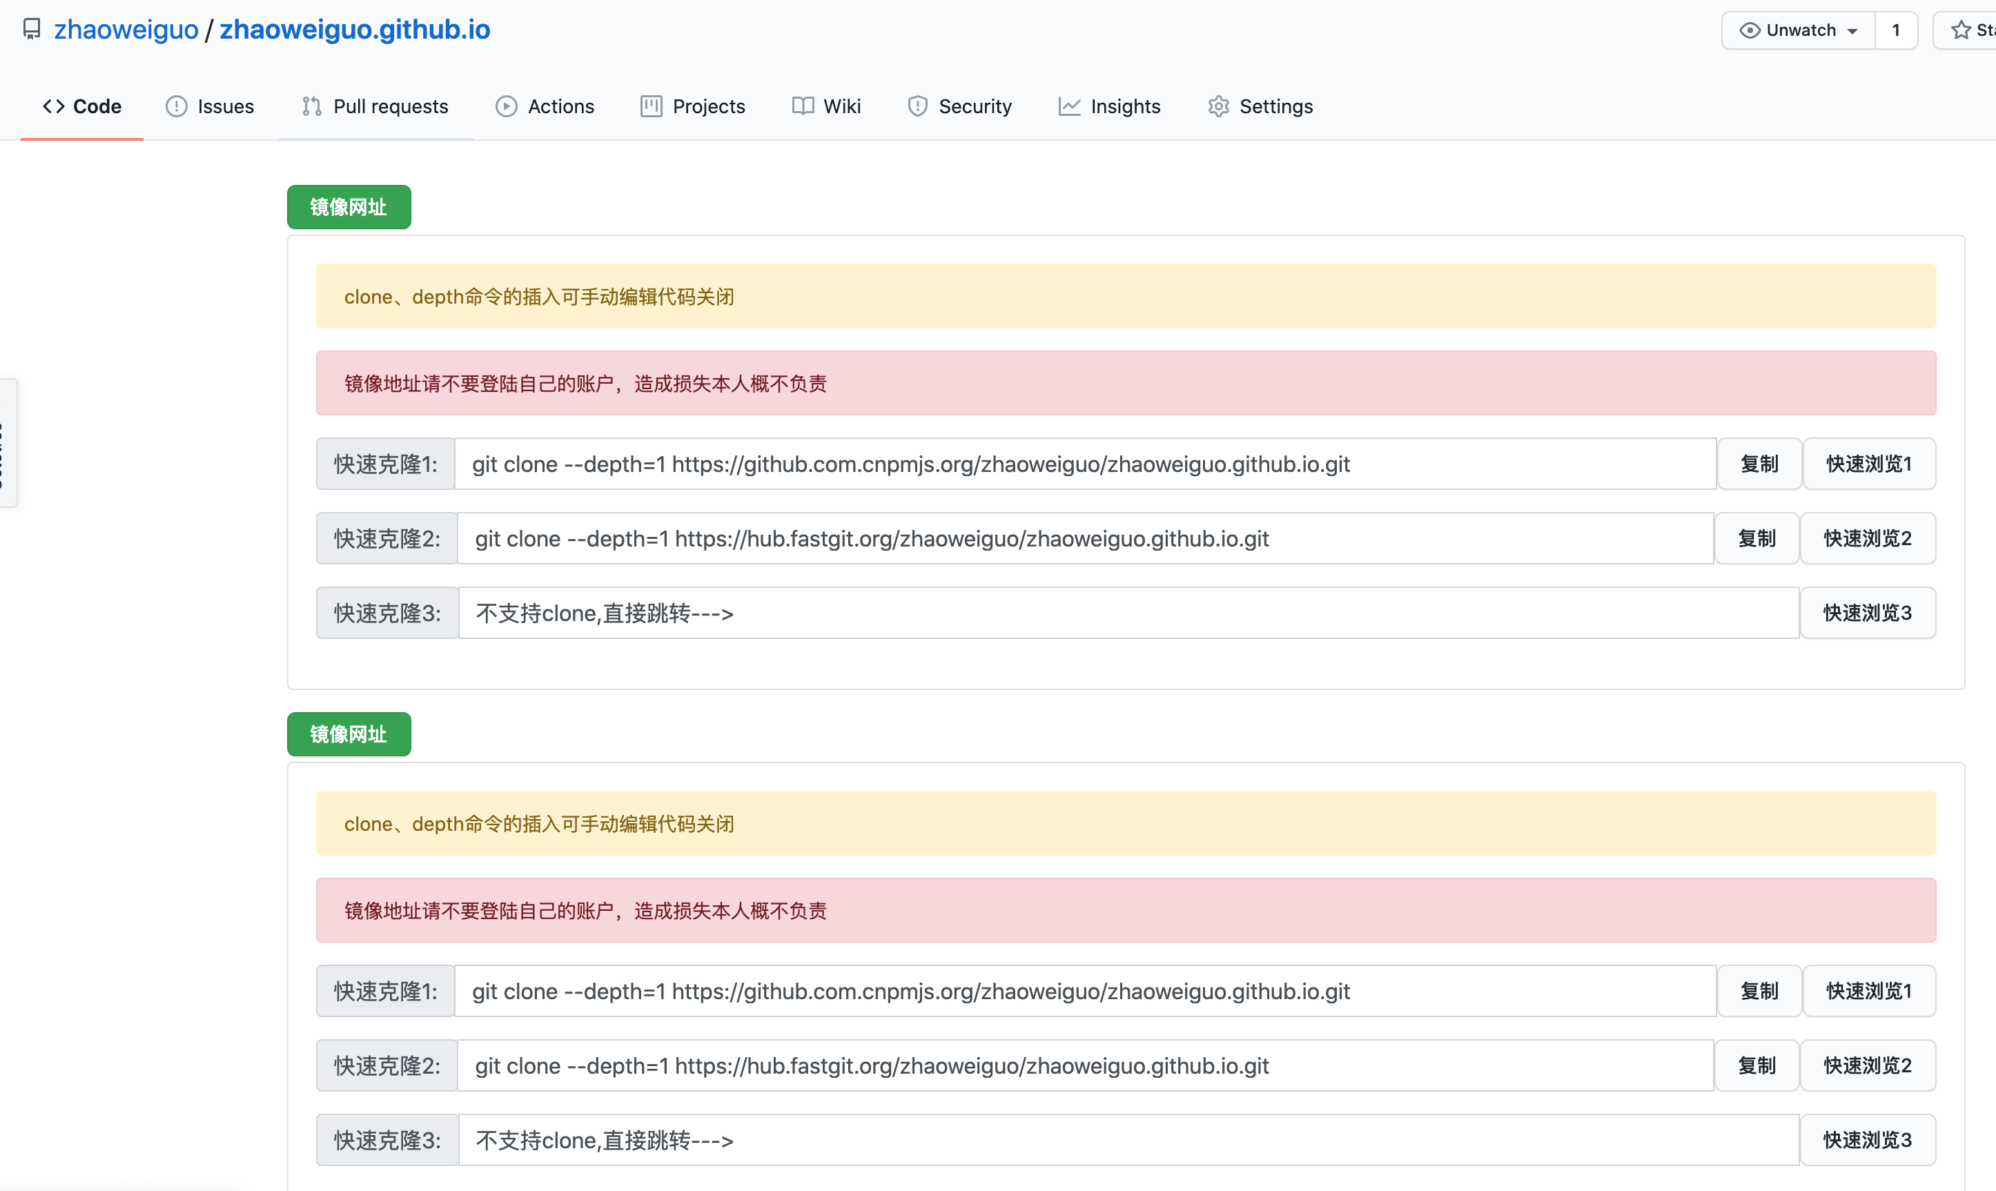Image resolution: width=1996 pixels, height=1191 pixels.
Task: Open the Unwatch dropdown menu
Action: click(x=1799, y=30)
